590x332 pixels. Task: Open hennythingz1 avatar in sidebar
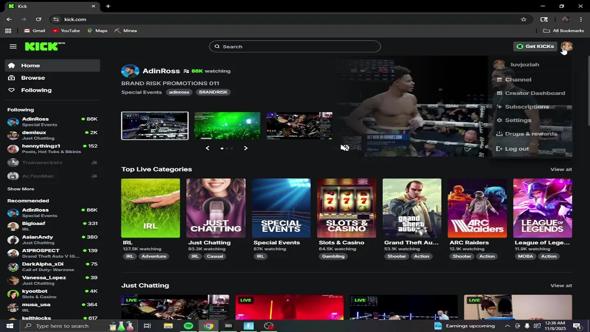[x=13, y=149]
